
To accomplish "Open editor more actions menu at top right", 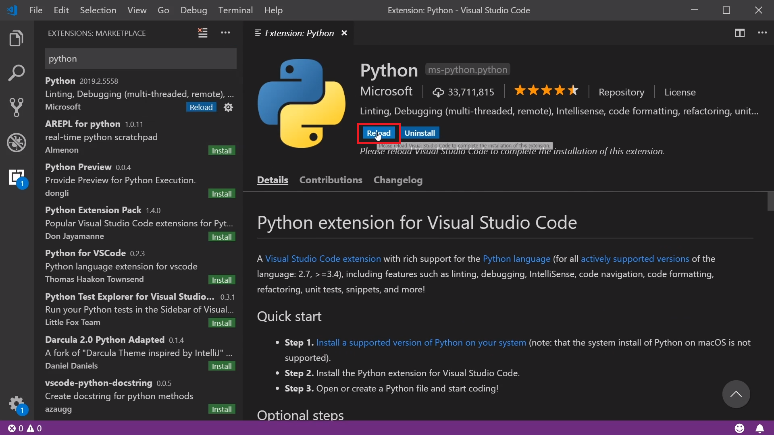I will 762,33.
